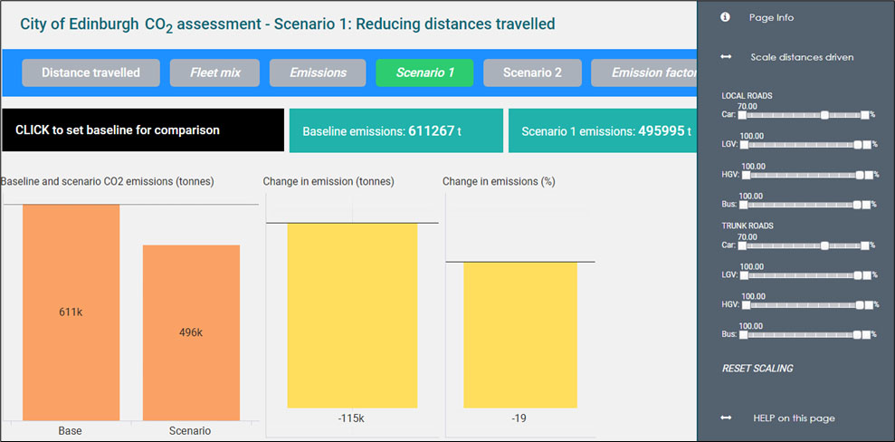
Task: Click the Local Roads LGV slider handle
Action: [859, 145]
